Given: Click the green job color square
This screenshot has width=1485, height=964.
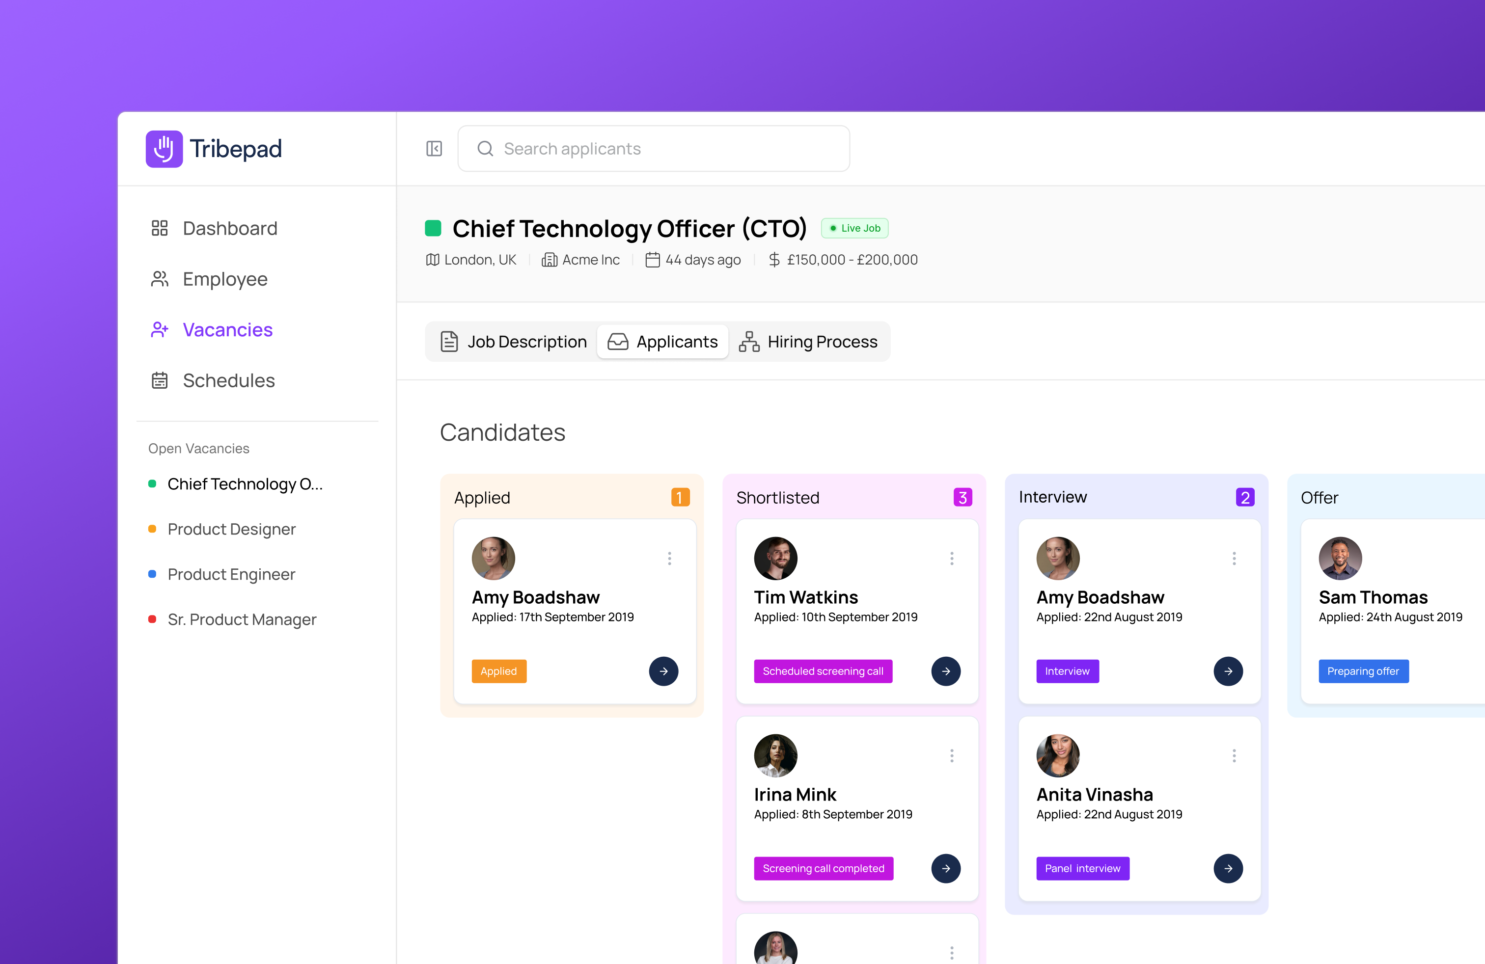Looking at the screenshot, I should tap(433, 228).
